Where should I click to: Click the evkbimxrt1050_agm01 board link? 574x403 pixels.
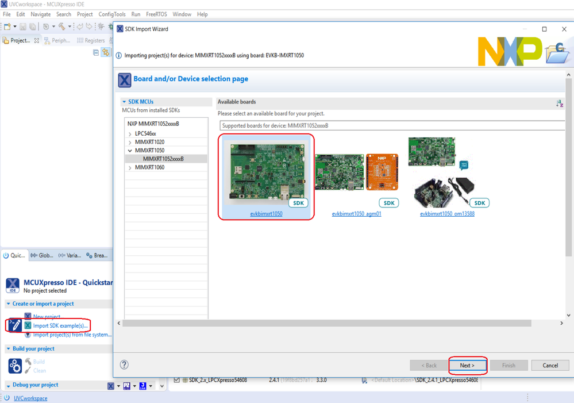coord(357,214)
